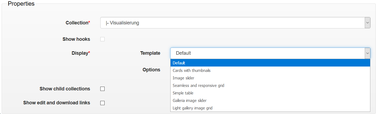Viewport: 376px width, 114px height.
Task: Collapse the Template list using its arrow
Action: point(367,53)
